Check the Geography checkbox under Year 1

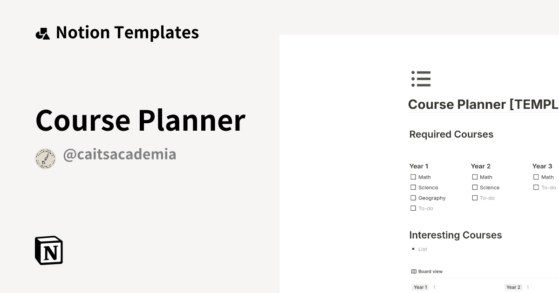413,198
